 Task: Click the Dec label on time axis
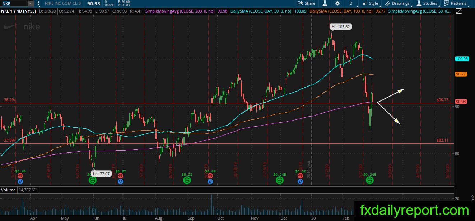(284, 218)
